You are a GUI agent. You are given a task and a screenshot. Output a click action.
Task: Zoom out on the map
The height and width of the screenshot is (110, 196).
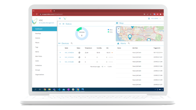point(118,32)
